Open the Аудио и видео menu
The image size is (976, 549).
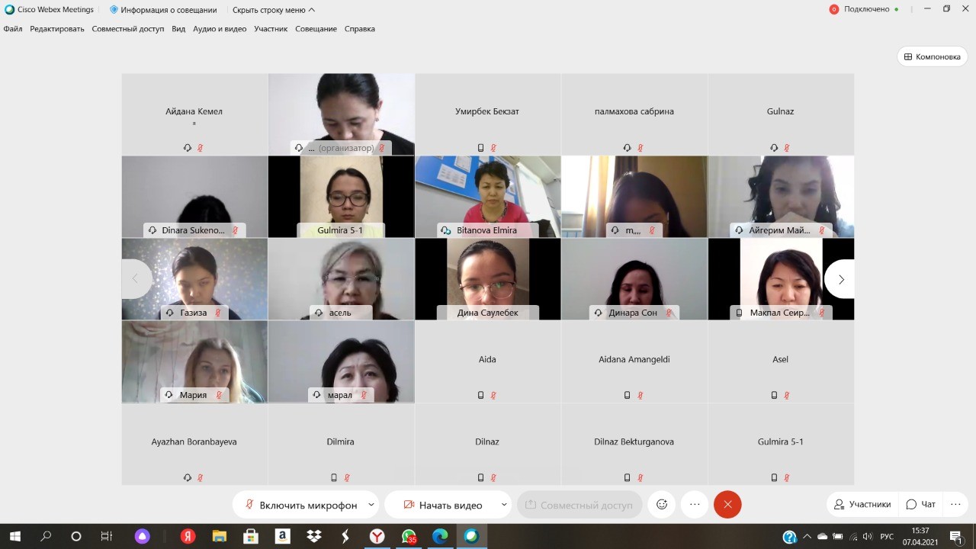click(x=220, y=29)
